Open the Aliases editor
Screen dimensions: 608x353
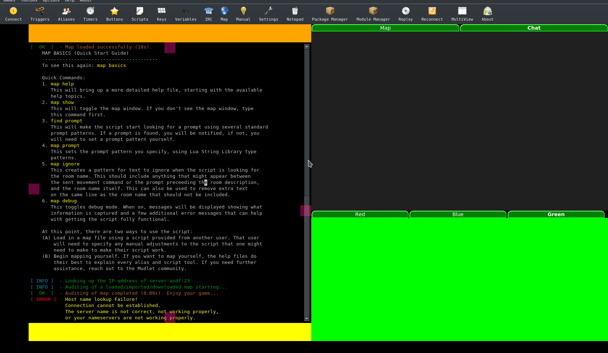pyautogui.click(x=66, y=14)
